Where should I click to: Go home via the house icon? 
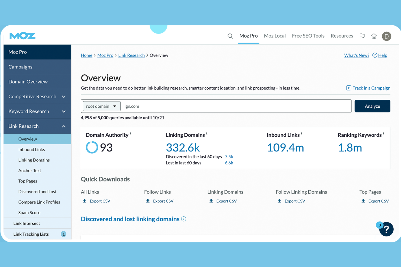[374, 36]
